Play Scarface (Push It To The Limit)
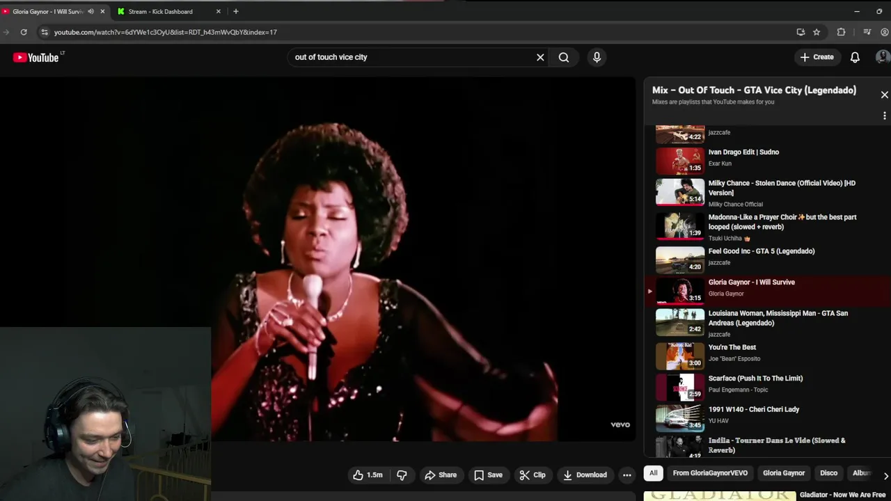This screenshot has height=501, width=891. click(755, 379)
